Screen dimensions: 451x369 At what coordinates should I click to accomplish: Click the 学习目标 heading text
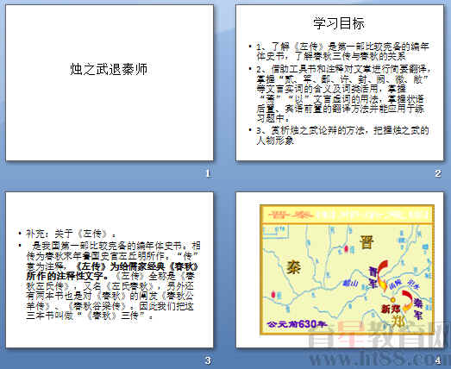(339, 23)
